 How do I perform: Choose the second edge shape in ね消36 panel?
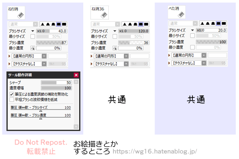point(130,24)
